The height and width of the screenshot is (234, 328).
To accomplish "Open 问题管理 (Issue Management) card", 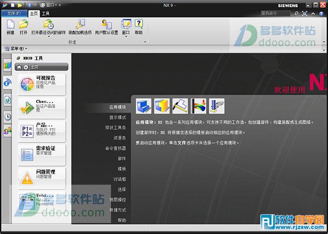I will tap(42, 178).
